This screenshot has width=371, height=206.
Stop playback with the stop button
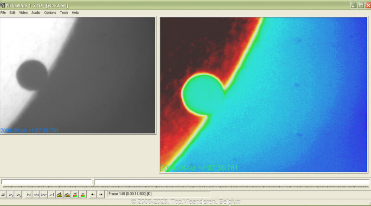coord(3,195)
